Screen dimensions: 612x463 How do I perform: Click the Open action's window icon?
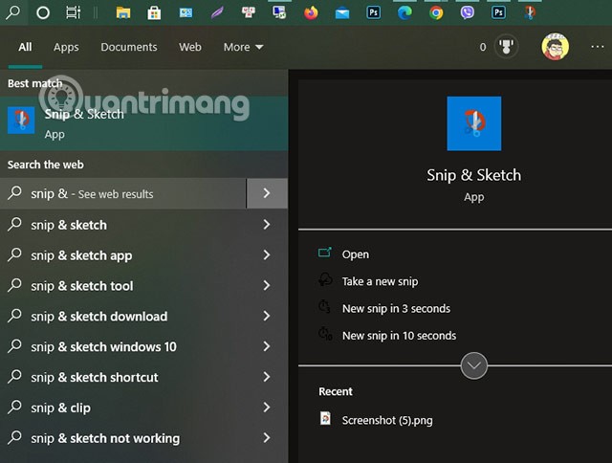click(x=325, y=253)
